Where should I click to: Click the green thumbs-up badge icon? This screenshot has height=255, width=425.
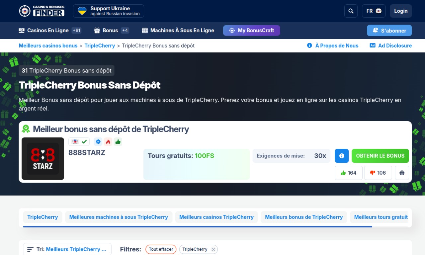pos(118,142)
